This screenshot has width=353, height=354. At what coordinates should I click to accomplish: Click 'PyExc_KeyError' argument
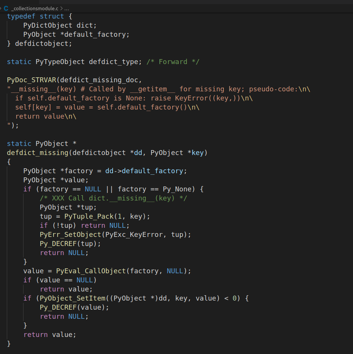coord(134,235)
